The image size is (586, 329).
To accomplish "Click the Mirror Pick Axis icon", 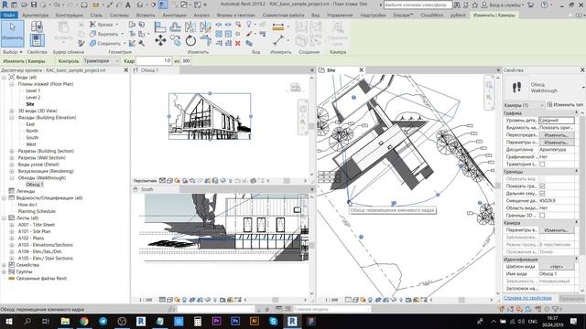I will [x=190, y=27].
